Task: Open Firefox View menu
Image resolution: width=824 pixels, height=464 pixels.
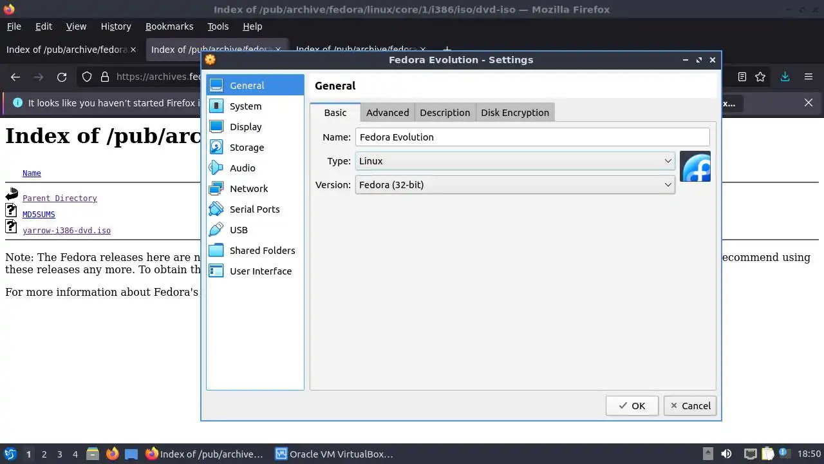Action: pos(76,26)
